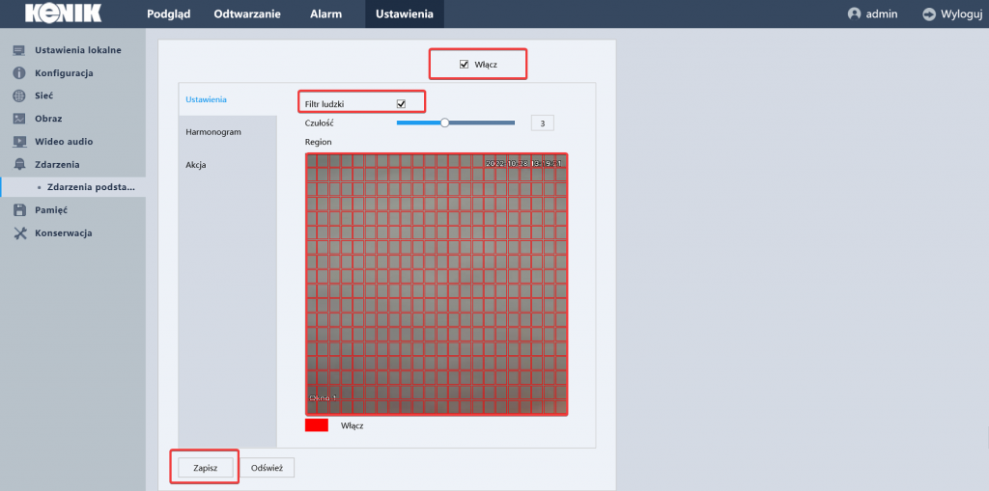The height and width of the screenshot is (491, 989).
Task: Save settings with the Zapisz button
Action: coord(205,467)
